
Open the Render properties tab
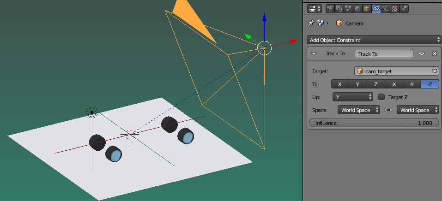tap(330, 8)
